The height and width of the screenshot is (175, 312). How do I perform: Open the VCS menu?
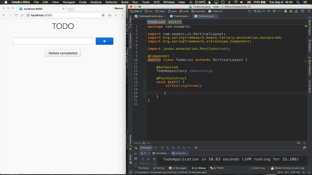156,2
